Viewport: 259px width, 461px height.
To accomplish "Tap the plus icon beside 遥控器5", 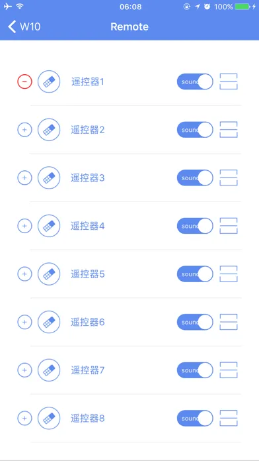I will tap(24, 274).
